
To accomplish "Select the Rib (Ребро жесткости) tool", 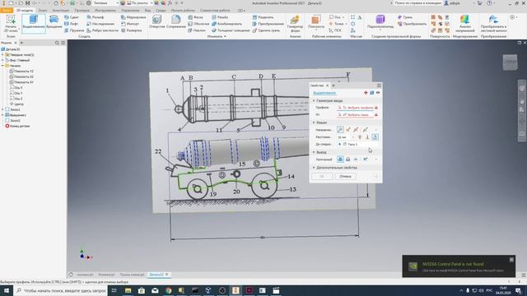I will 102,30.
